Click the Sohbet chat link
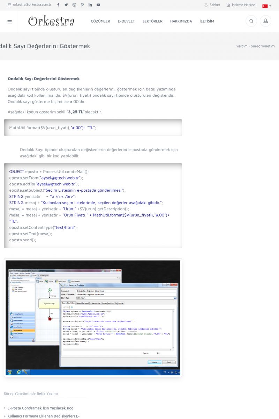279x419 pixels. (212, 5)
